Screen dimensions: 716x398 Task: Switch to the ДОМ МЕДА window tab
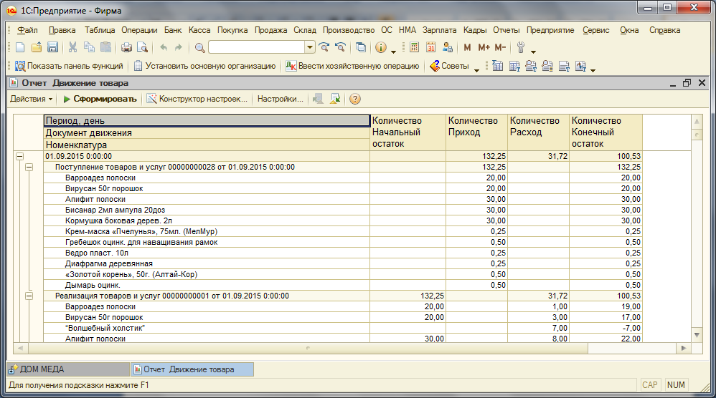[68, 369]
